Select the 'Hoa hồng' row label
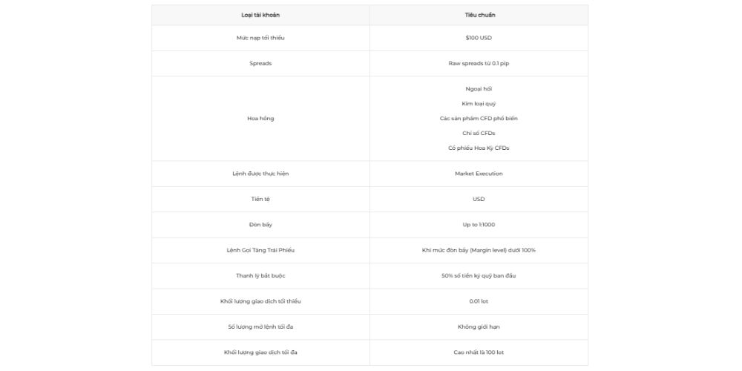This screenshot has width=742, height=371. [260, 118]
